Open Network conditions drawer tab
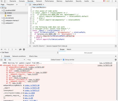The width and height of the screenshot is (118, 101). pyautogui.click(x=19, y=56)
